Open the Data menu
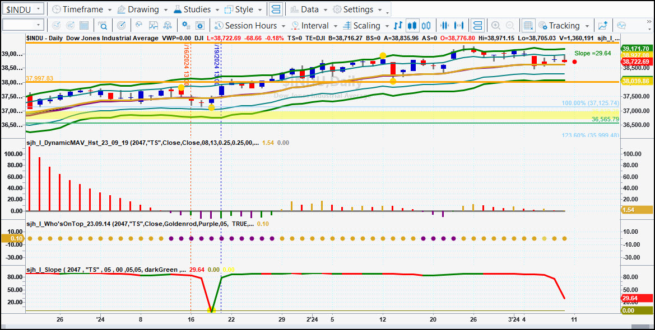 pyautogui.click(x=309, y=9)
